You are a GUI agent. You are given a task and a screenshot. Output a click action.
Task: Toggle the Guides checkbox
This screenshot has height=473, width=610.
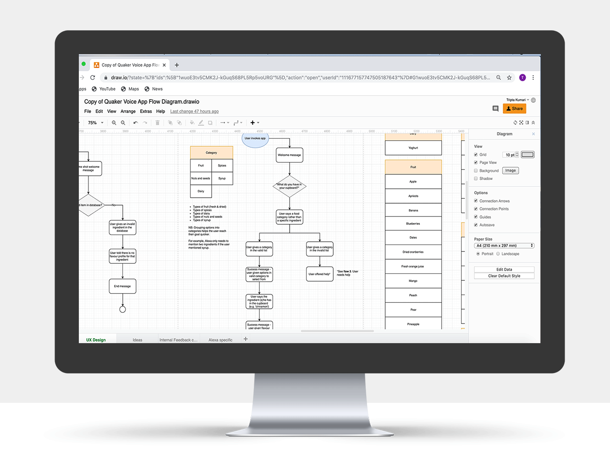tap(476, 217)
